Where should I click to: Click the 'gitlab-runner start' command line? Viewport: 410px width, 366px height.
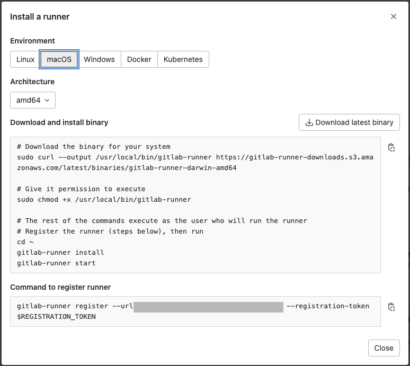point(56,263)
